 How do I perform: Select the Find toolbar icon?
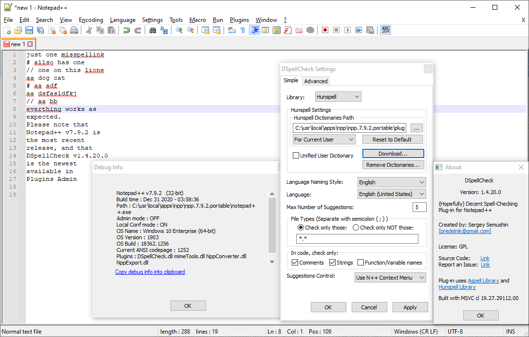coord(152,30)
